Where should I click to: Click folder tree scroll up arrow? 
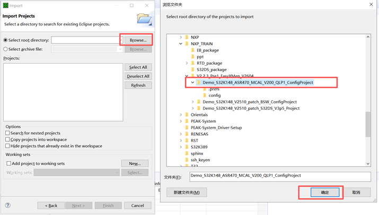[x=368, y=37]
